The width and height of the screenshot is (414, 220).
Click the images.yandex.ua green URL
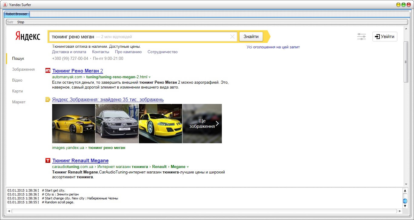point(68,148)
